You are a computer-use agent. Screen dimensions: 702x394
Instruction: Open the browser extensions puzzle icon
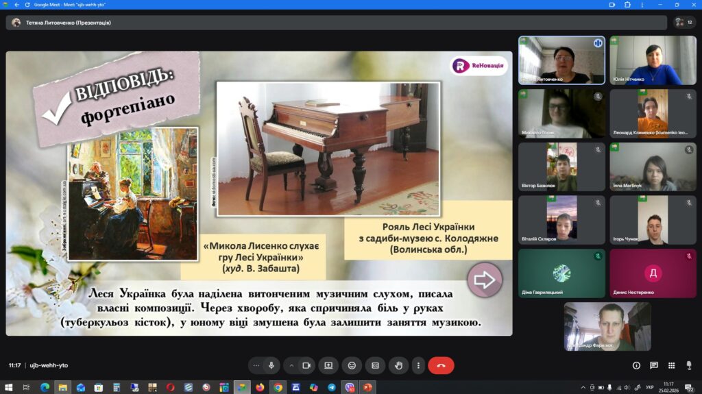(627, 5)
